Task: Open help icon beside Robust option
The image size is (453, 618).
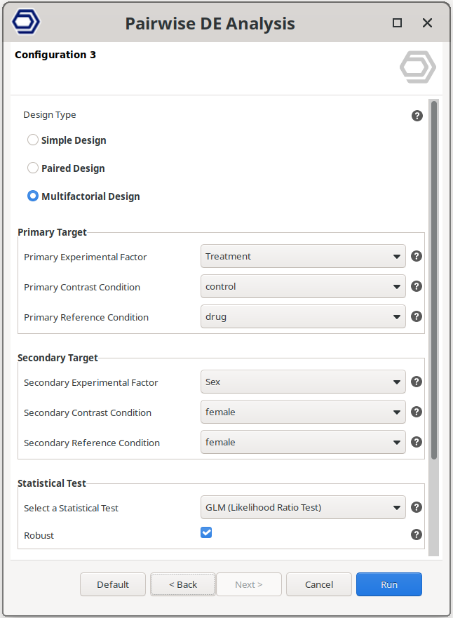Action: coord(417,535)
